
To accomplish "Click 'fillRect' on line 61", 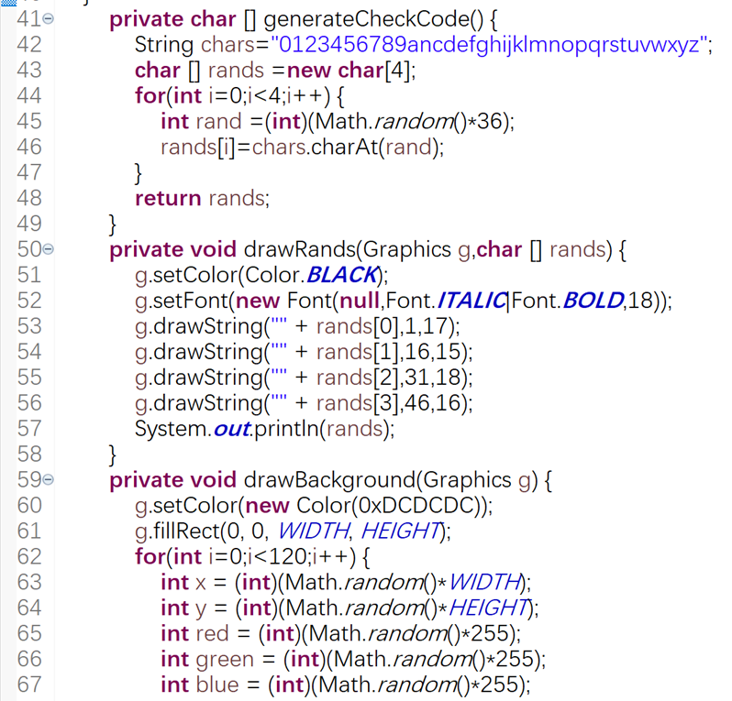I will (x=186, y=531).
